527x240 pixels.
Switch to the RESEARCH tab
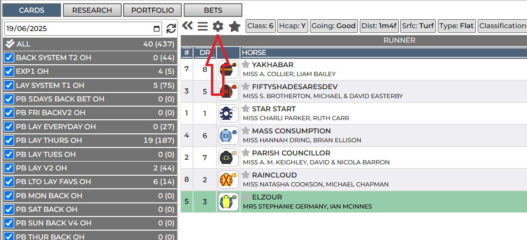(92, 10)
